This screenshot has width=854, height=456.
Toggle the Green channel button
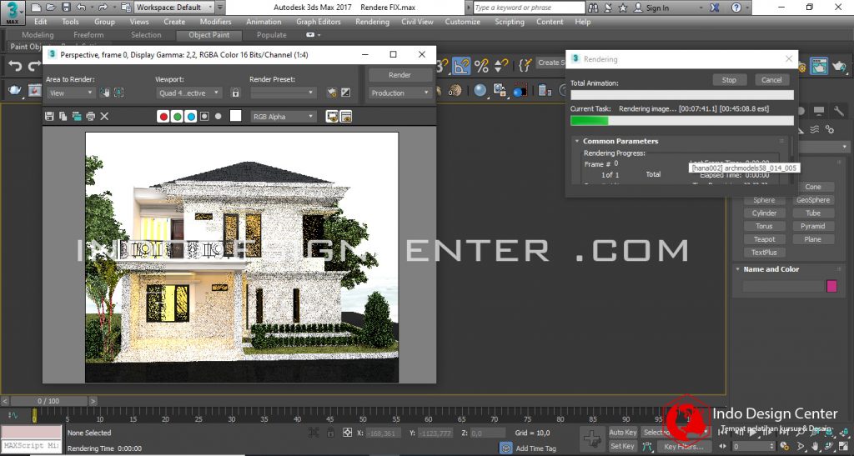pos(177,117)
